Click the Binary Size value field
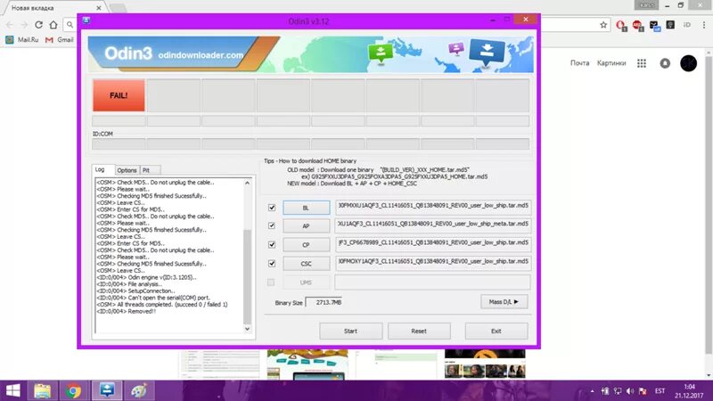This screenshot has height=401, width=713. (324, 302)
